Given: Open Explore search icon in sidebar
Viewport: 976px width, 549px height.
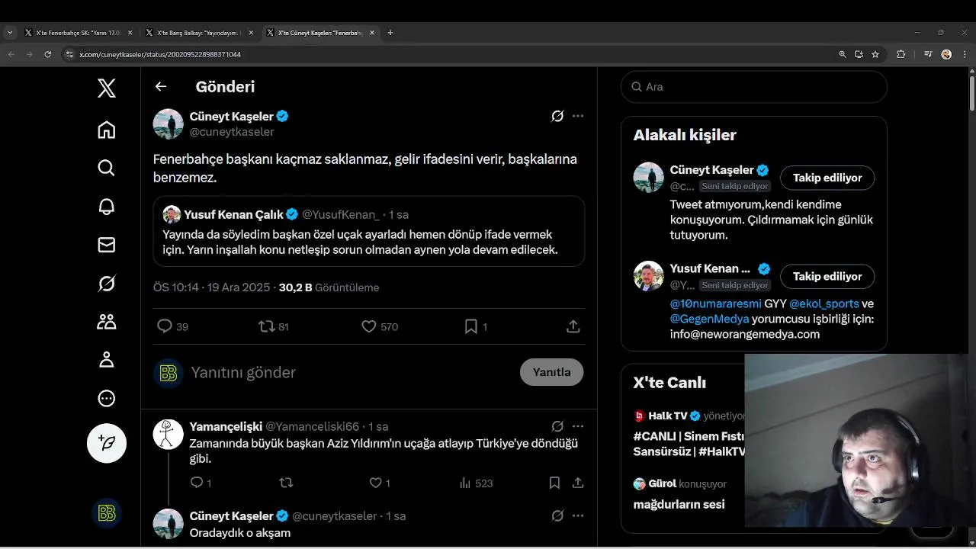Looking at the screenshot, I should (107, 168).
